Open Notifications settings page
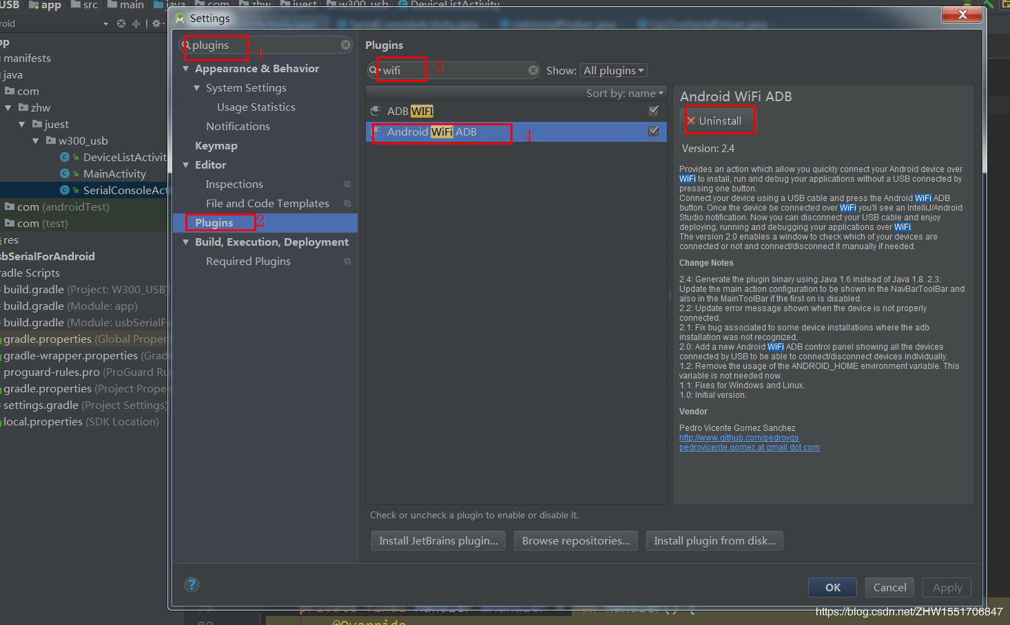The height and width of the screenshot is (625, 1010). click(238, 127)
